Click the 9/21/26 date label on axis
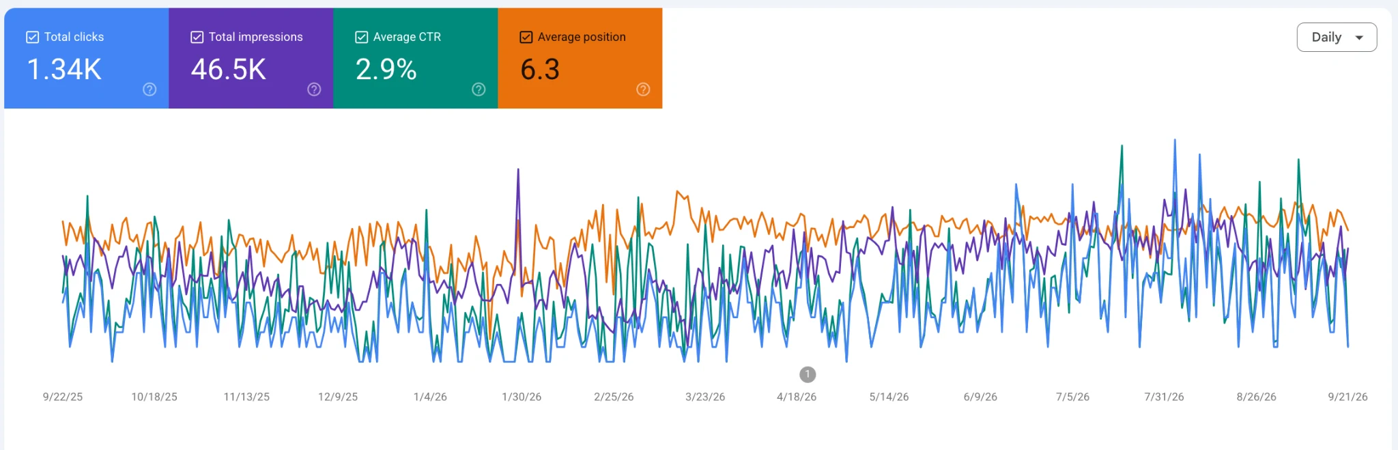Screen dimensions: 1398x450 tap(1347, 397)
